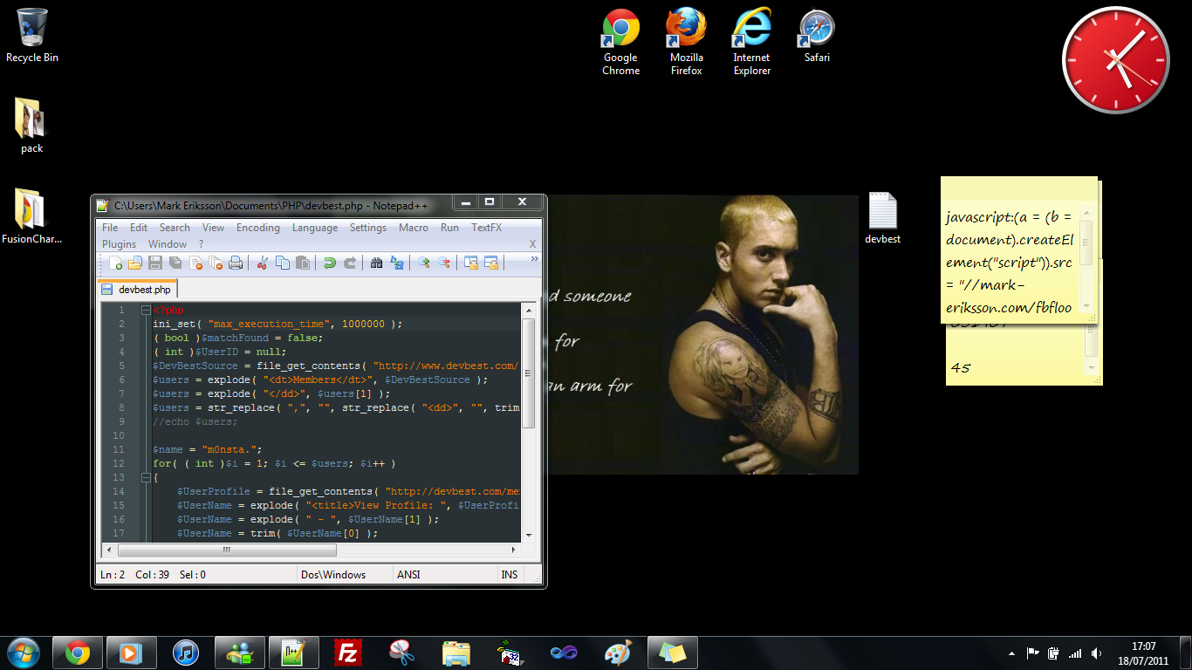Click the editor scroll-down arrow
The width and height of the screenshot is (1192, 670).
pos(528,534)
